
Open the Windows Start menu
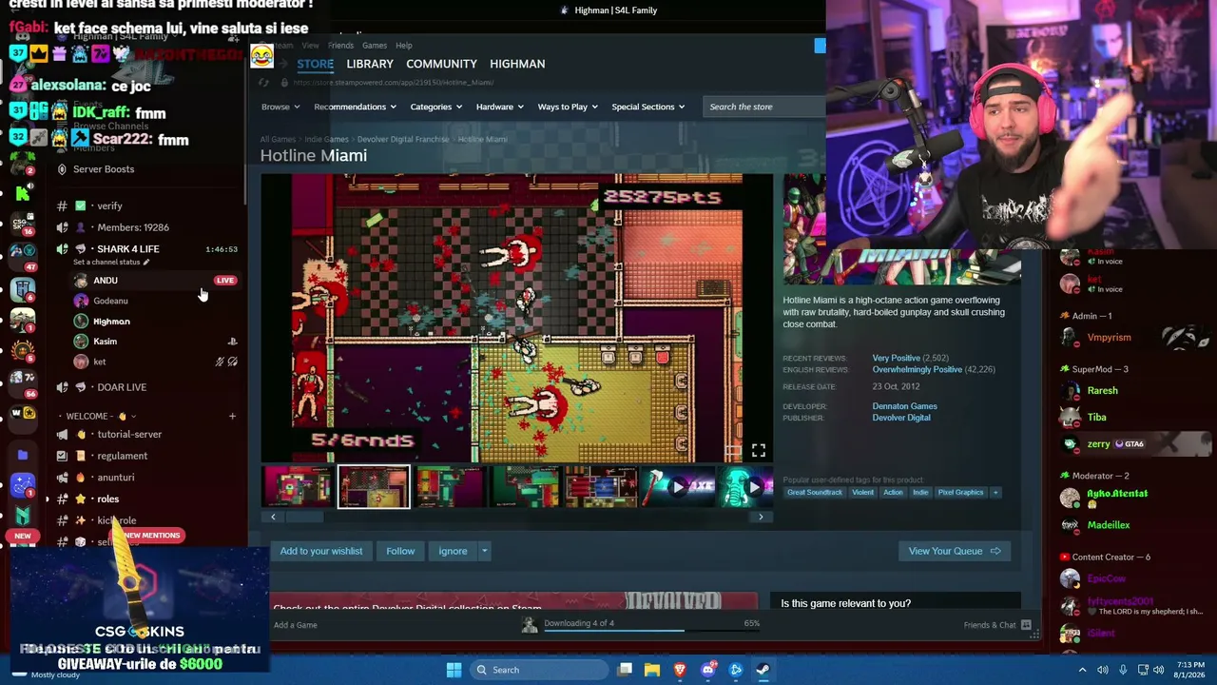(x=454, y=670)
